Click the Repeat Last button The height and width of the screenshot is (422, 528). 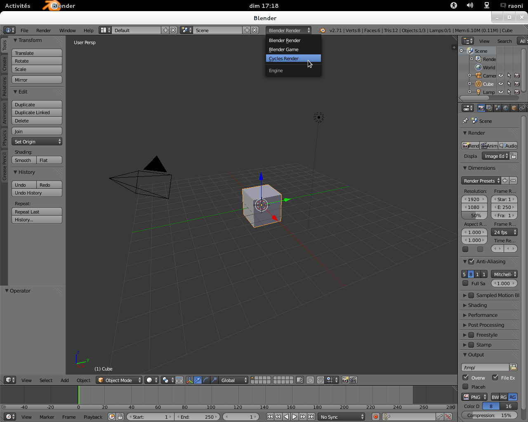[37, 212]
